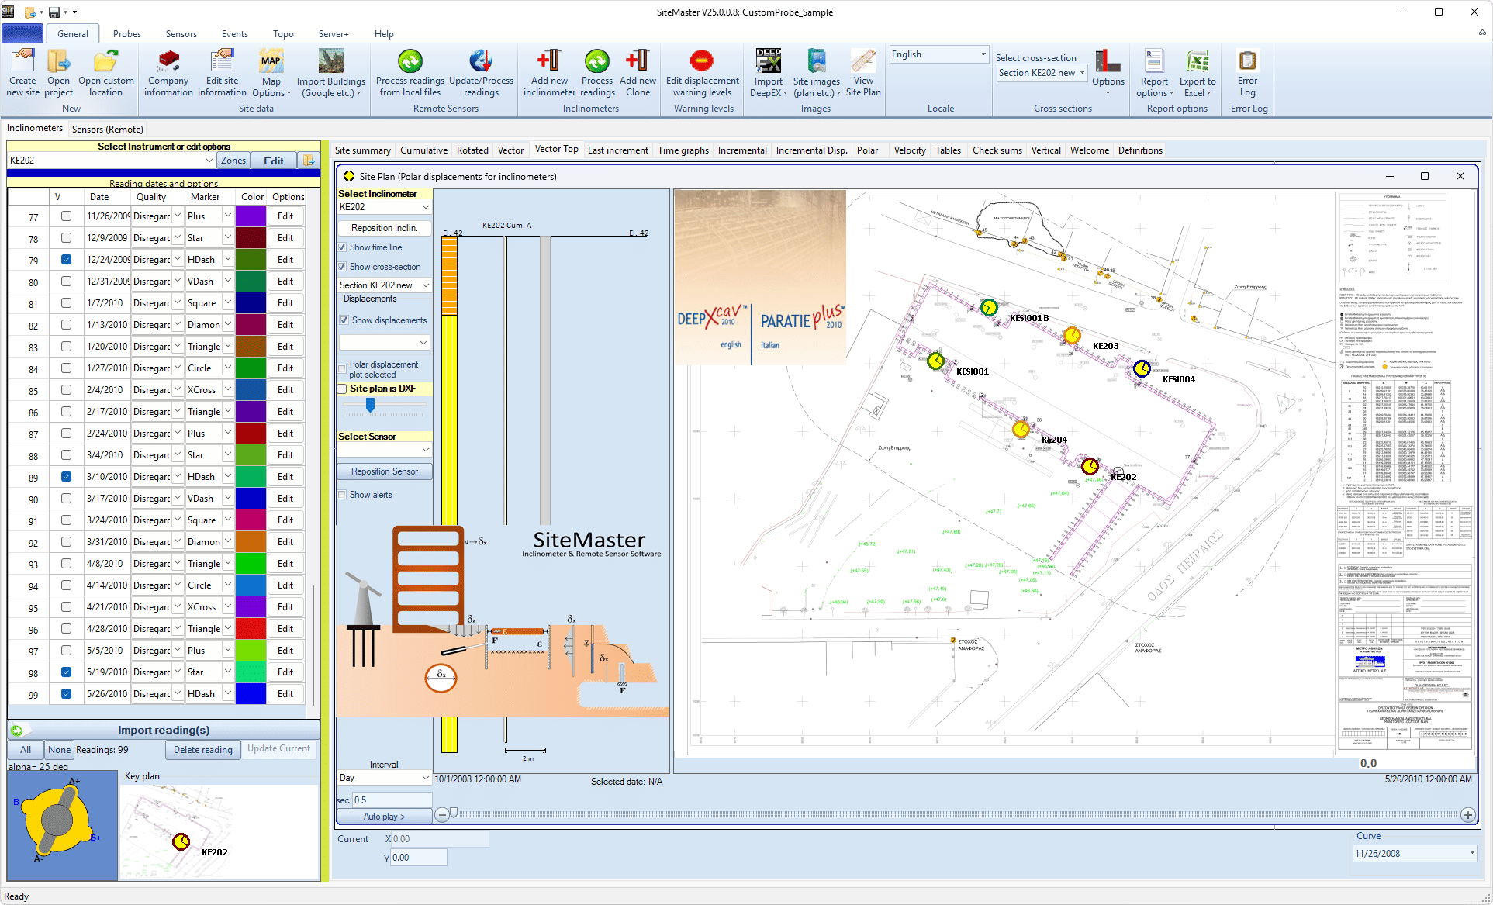Click Update/Process readings globe icon
This screenshot has width=1493, height=905.
481,61
